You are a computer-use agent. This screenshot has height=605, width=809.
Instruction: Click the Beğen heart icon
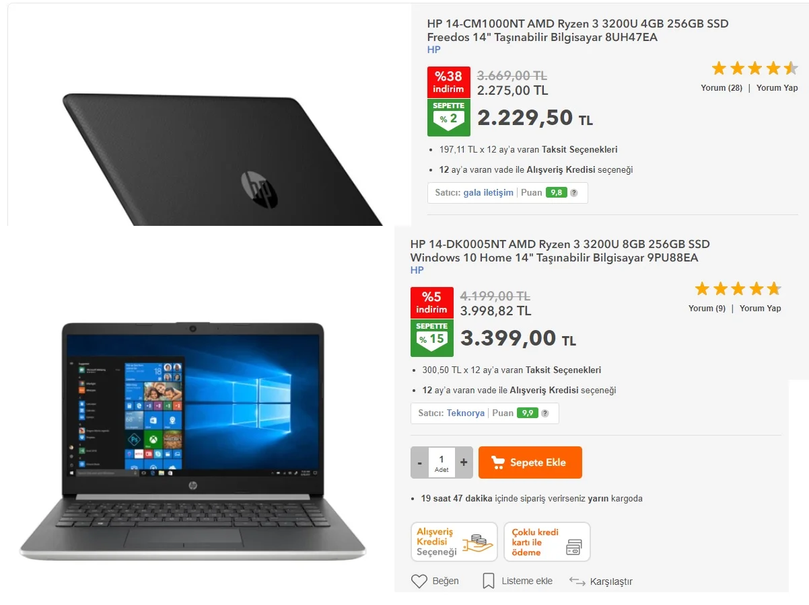pyautogui.click(x=419, y=581)
